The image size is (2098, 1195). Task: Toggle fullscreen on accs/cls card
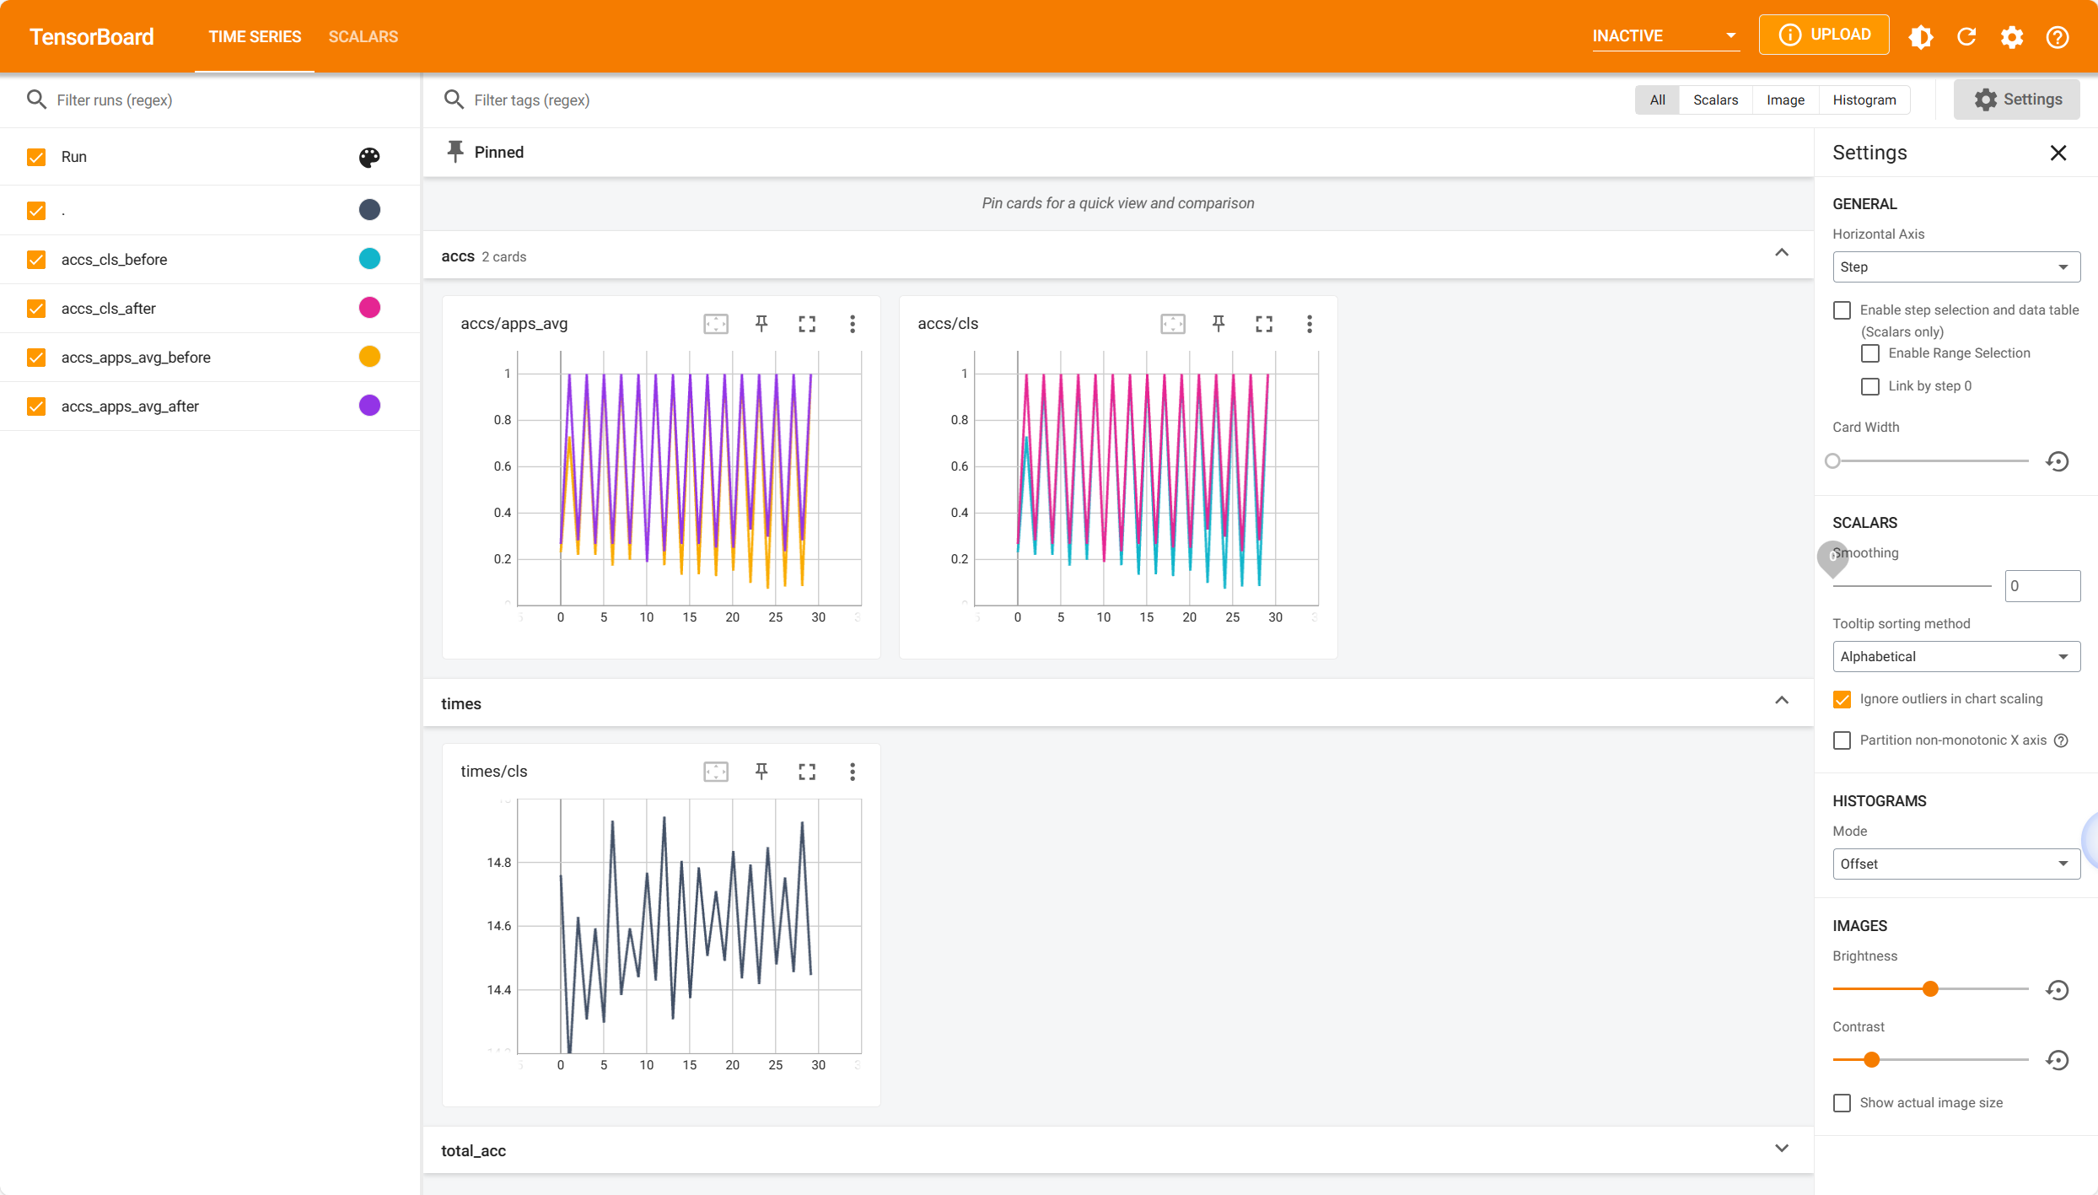(x=1263, y=324)
